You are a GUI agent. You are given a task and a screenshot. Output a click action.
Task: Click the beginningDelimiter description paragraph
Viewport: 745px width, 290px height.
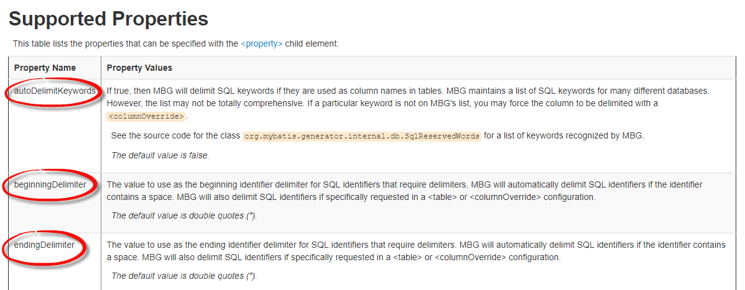[x=404, y=190]
